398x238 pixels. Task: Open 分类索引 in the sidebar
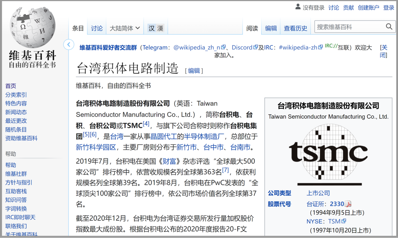coord(16,95)
